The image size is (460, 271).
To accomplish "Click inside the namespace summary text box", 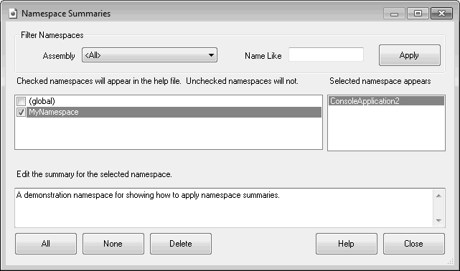I will pyautogui.click(x=224, y=208).
